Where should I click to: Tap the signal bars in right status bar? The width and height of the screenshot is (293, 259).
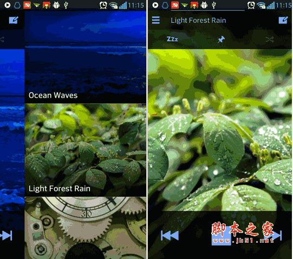271,5
